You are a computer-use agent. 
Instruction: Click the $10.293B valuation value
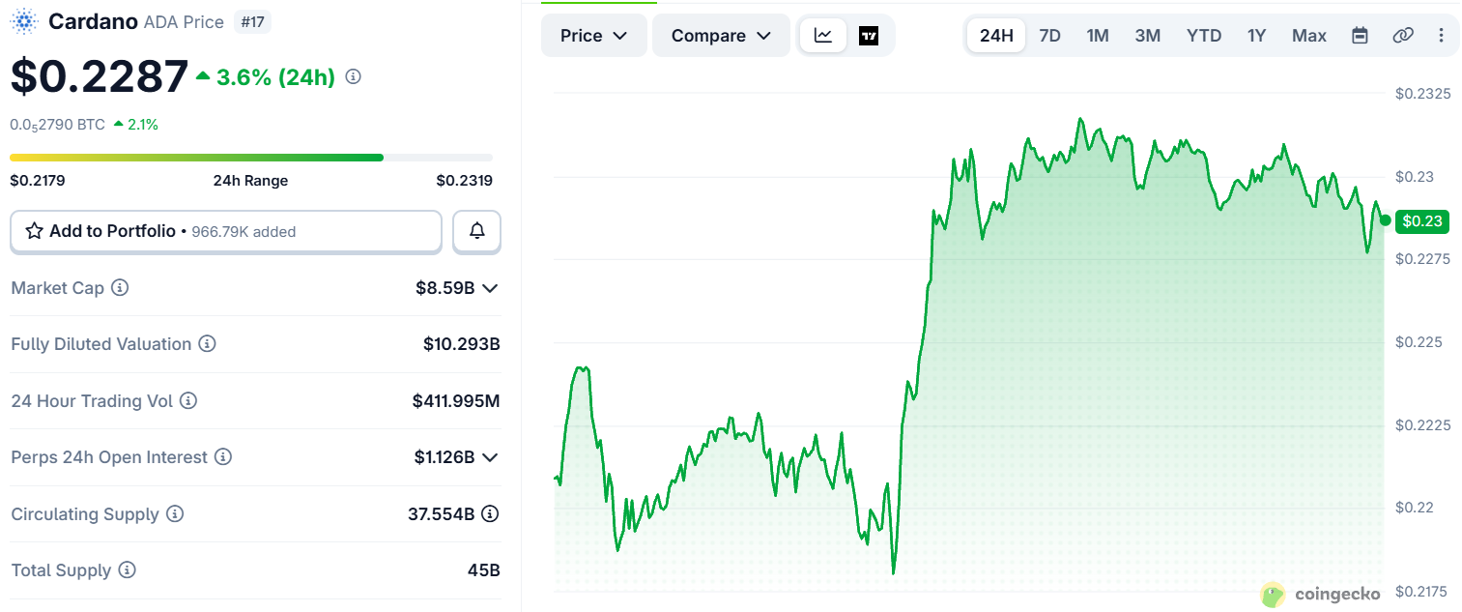461,344
